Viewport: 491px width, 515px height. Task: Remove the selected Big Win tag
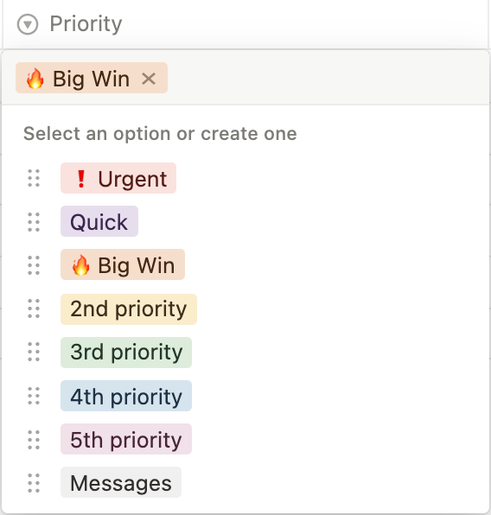point(149,79)
